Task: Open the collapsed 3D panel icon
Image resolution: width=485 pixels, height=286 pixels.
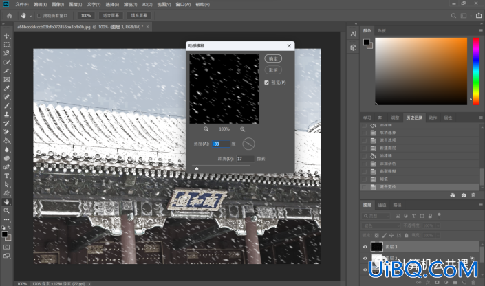Action: coord(353,47)
